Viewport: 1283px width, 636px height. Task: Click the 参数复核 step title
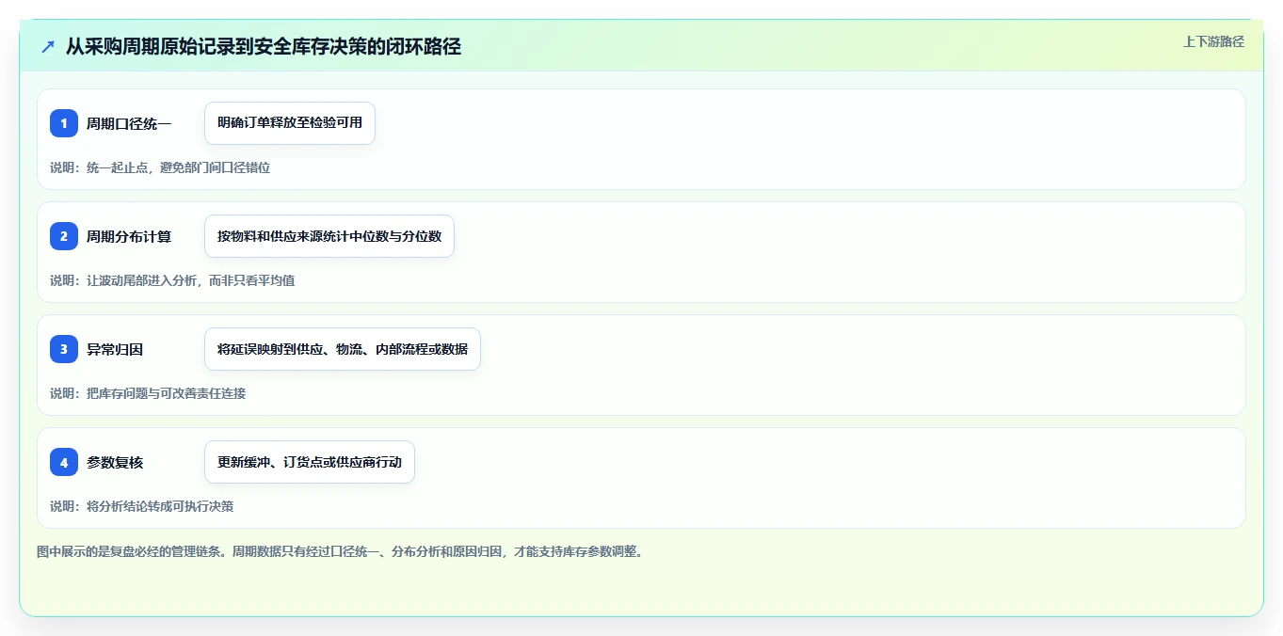[x=115, y=462]
